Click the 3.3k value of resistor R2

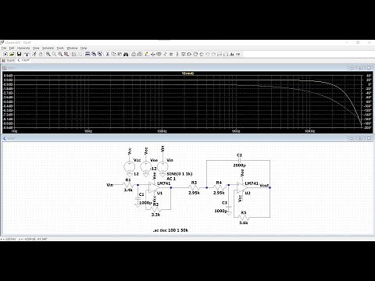tap(155, 215)
